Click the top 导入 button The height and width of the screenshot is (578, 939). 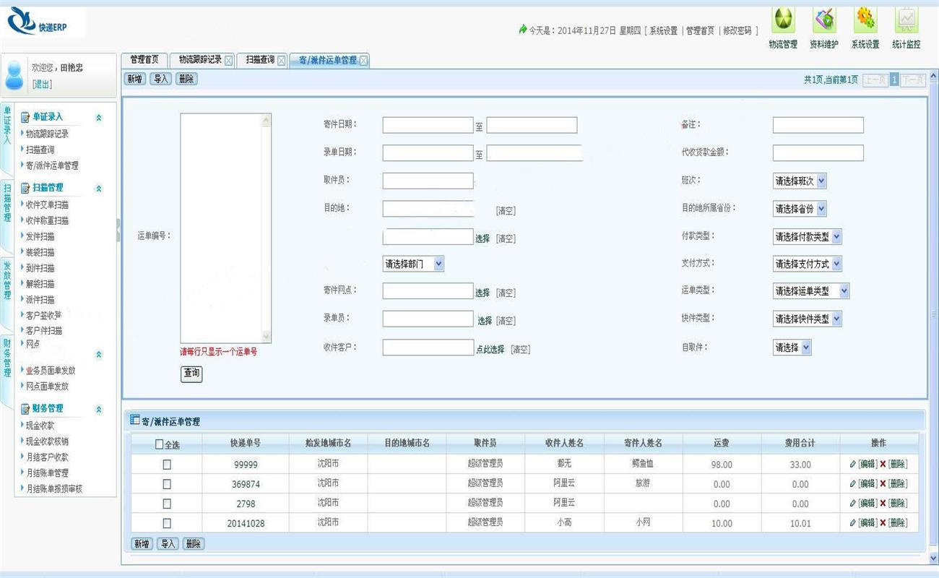coord(161,79)
